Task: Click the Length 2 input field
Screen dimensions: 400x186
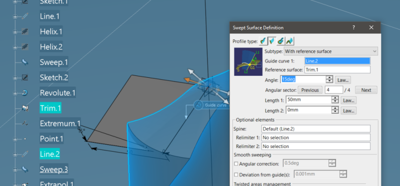Action: pos(308,110)
